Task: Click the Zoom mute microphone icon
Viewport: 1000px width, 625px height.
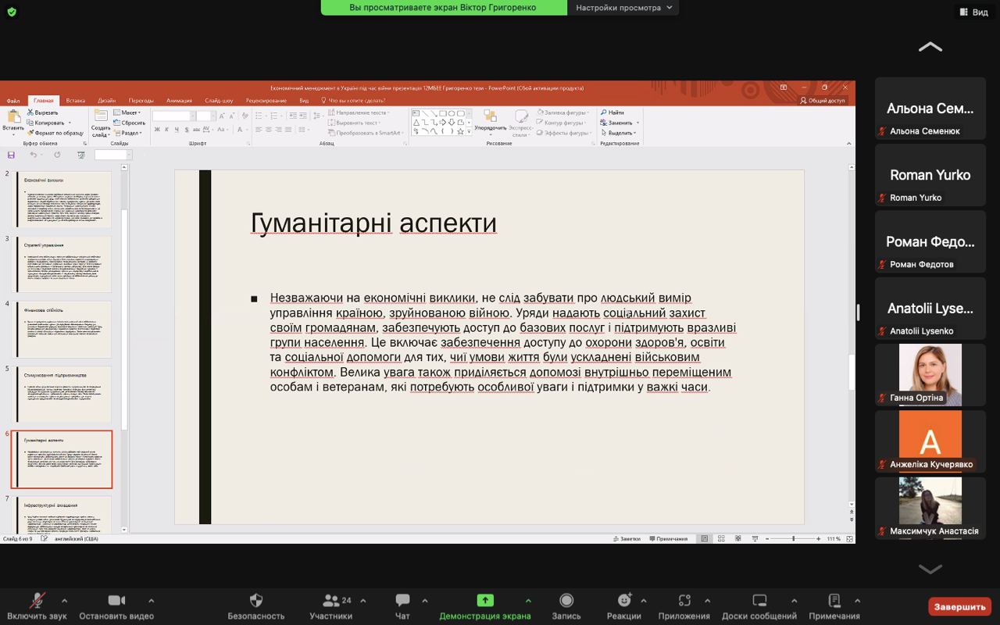Action: pos(37,600)
